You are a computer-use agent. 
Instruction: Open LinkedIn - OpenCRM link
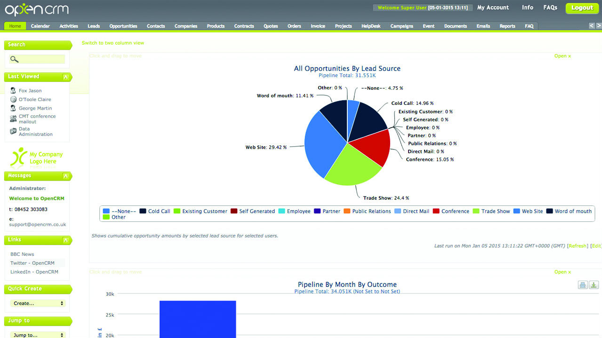[34, 272]
